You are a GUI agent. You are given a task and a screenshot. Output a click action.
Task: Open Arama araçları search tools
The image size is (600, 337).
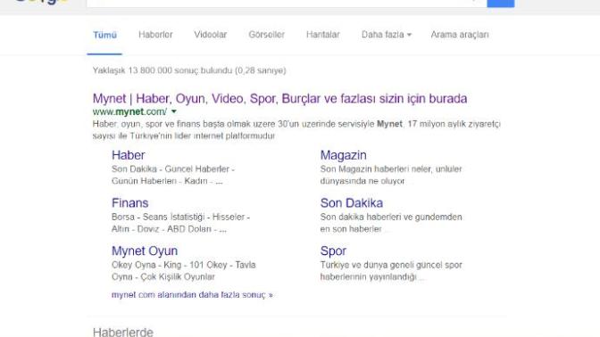pos(460,35)
